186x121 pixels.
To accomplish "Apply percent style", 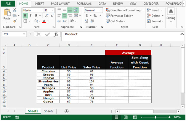I will tap(95, 16).
